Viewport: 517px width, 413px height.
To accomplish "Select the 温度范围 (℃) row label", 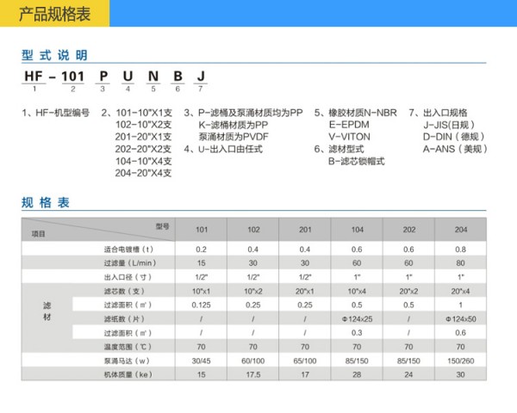I will pos(128,347).
